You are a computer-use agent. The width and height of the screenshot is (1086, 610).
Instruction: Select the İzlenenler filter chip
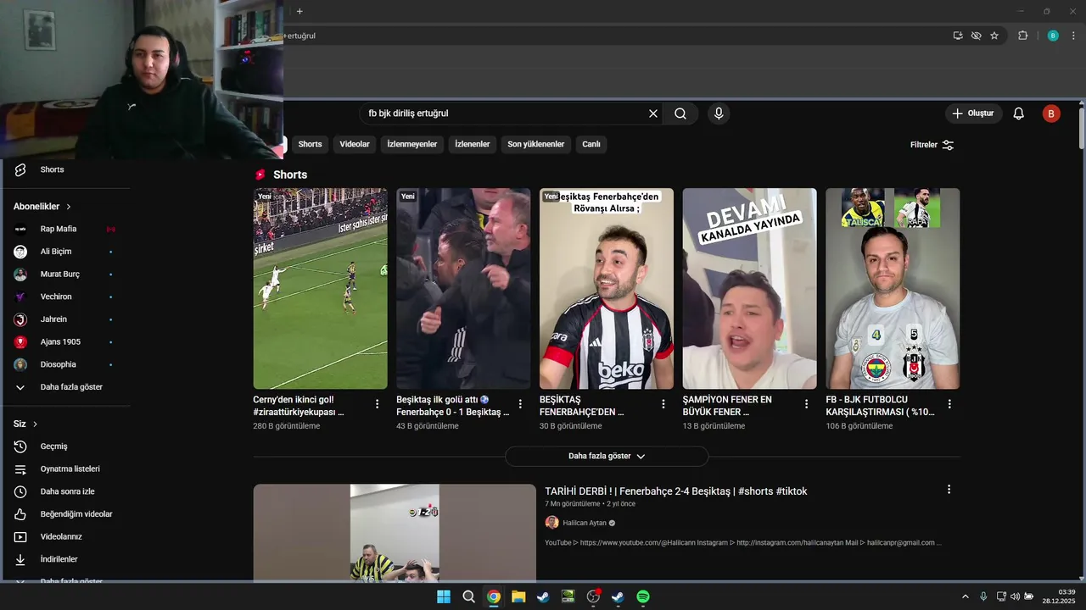473,144
